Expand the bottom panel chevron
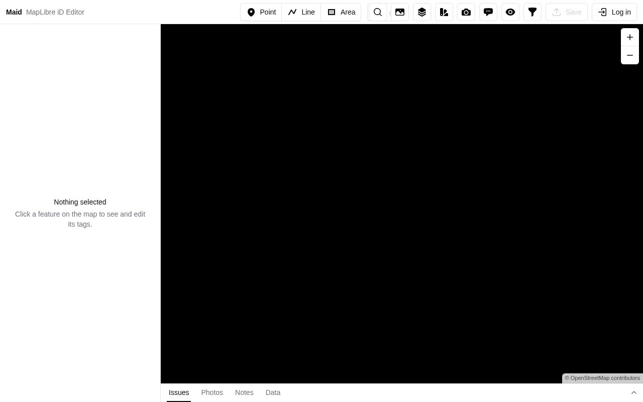This screenshot has height=402, width=643. (634, 392)
